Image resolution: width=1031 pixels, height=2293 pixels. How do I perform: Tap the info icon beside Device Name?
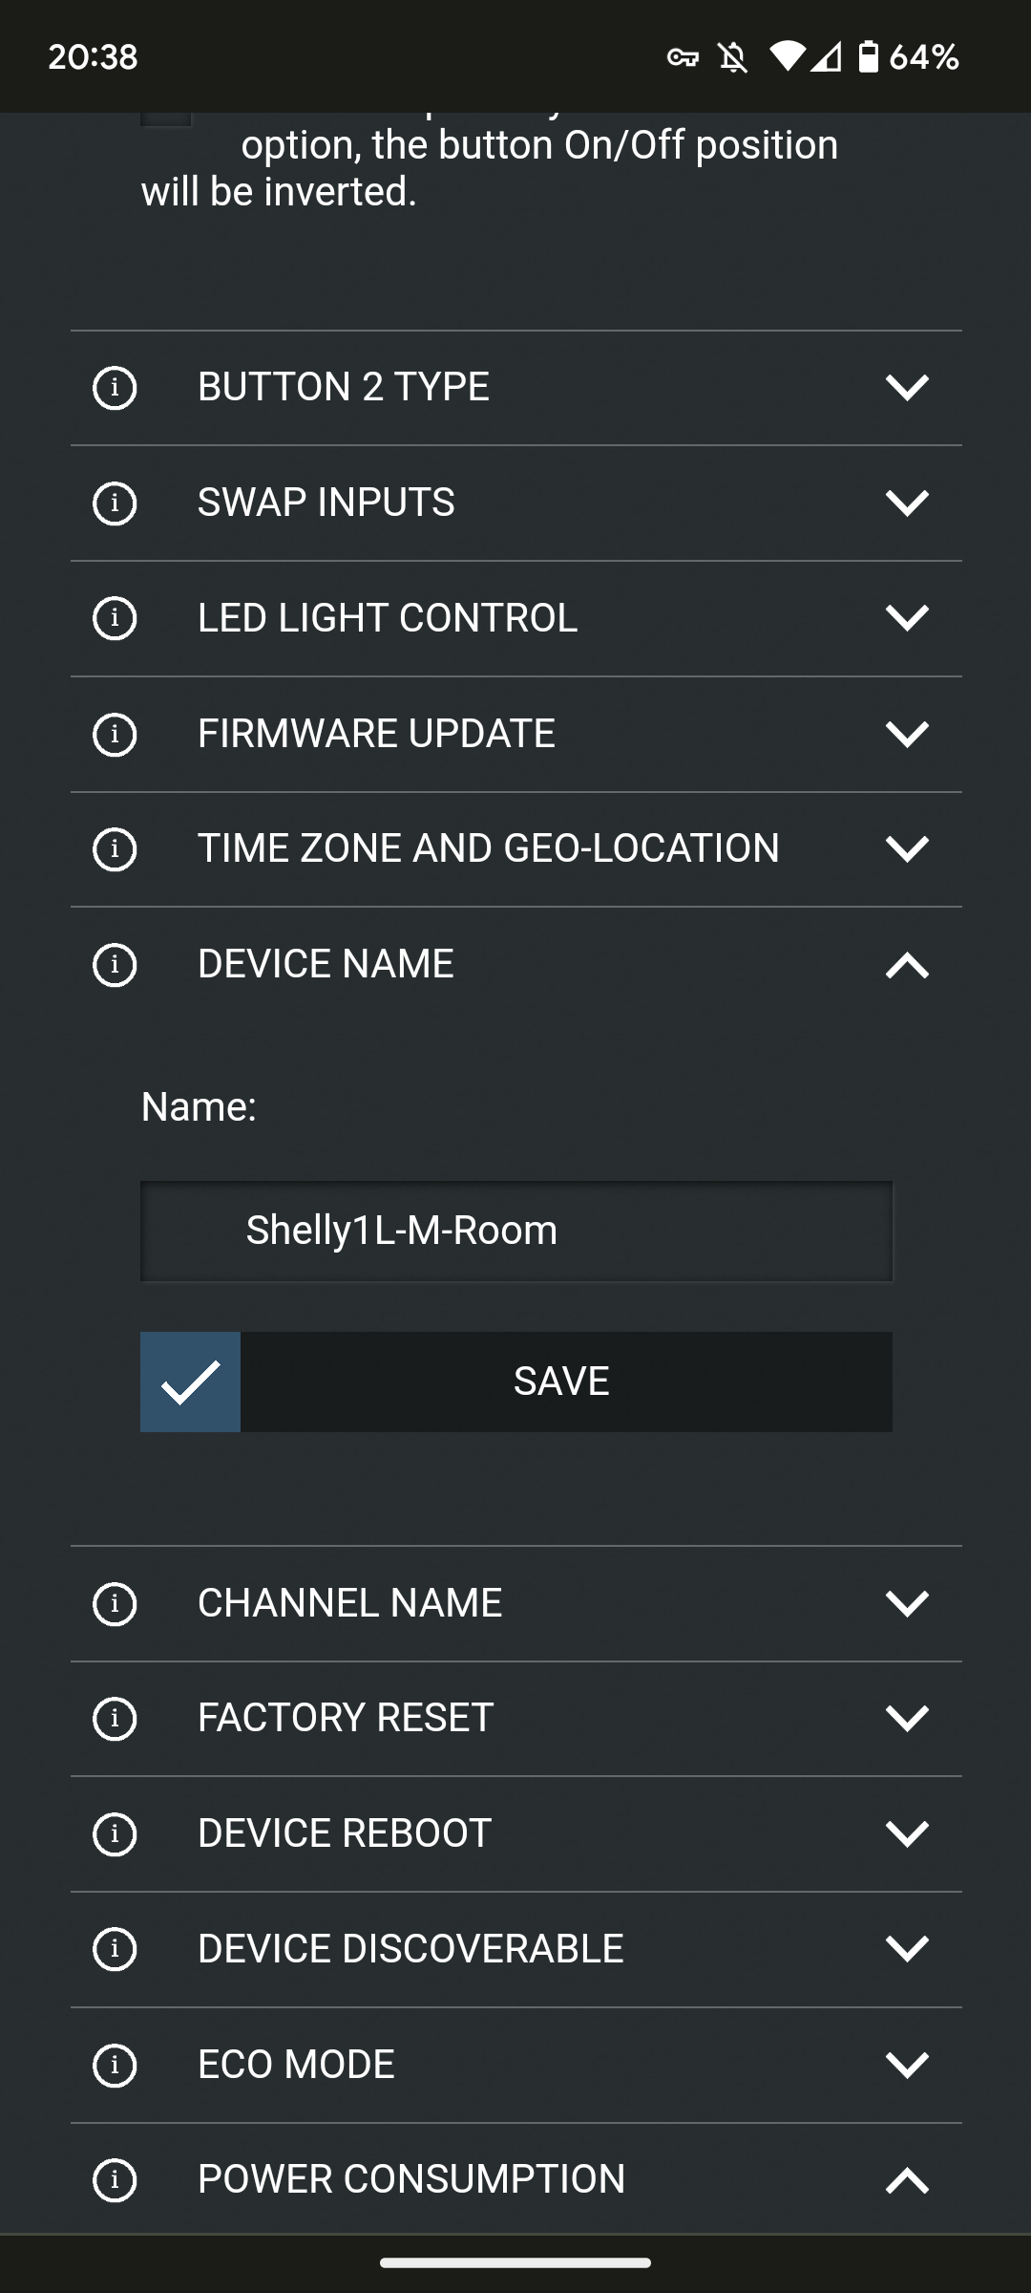coord(115,965)
